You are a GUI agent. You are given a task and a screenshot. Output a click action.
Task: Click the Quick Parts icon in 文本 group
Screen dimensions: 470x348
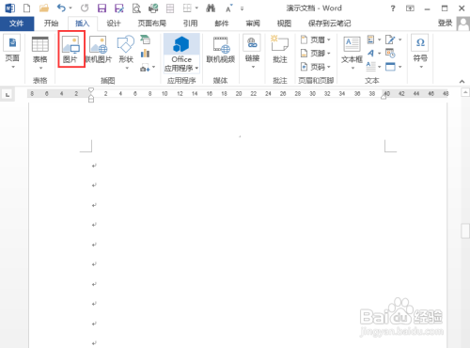coord(371,40)
